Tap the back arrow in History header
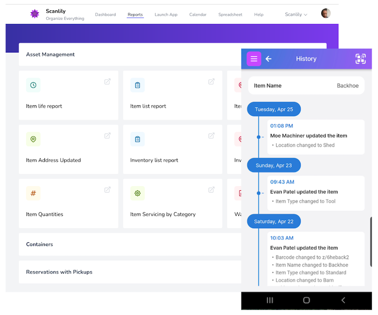 pos(268,59)
